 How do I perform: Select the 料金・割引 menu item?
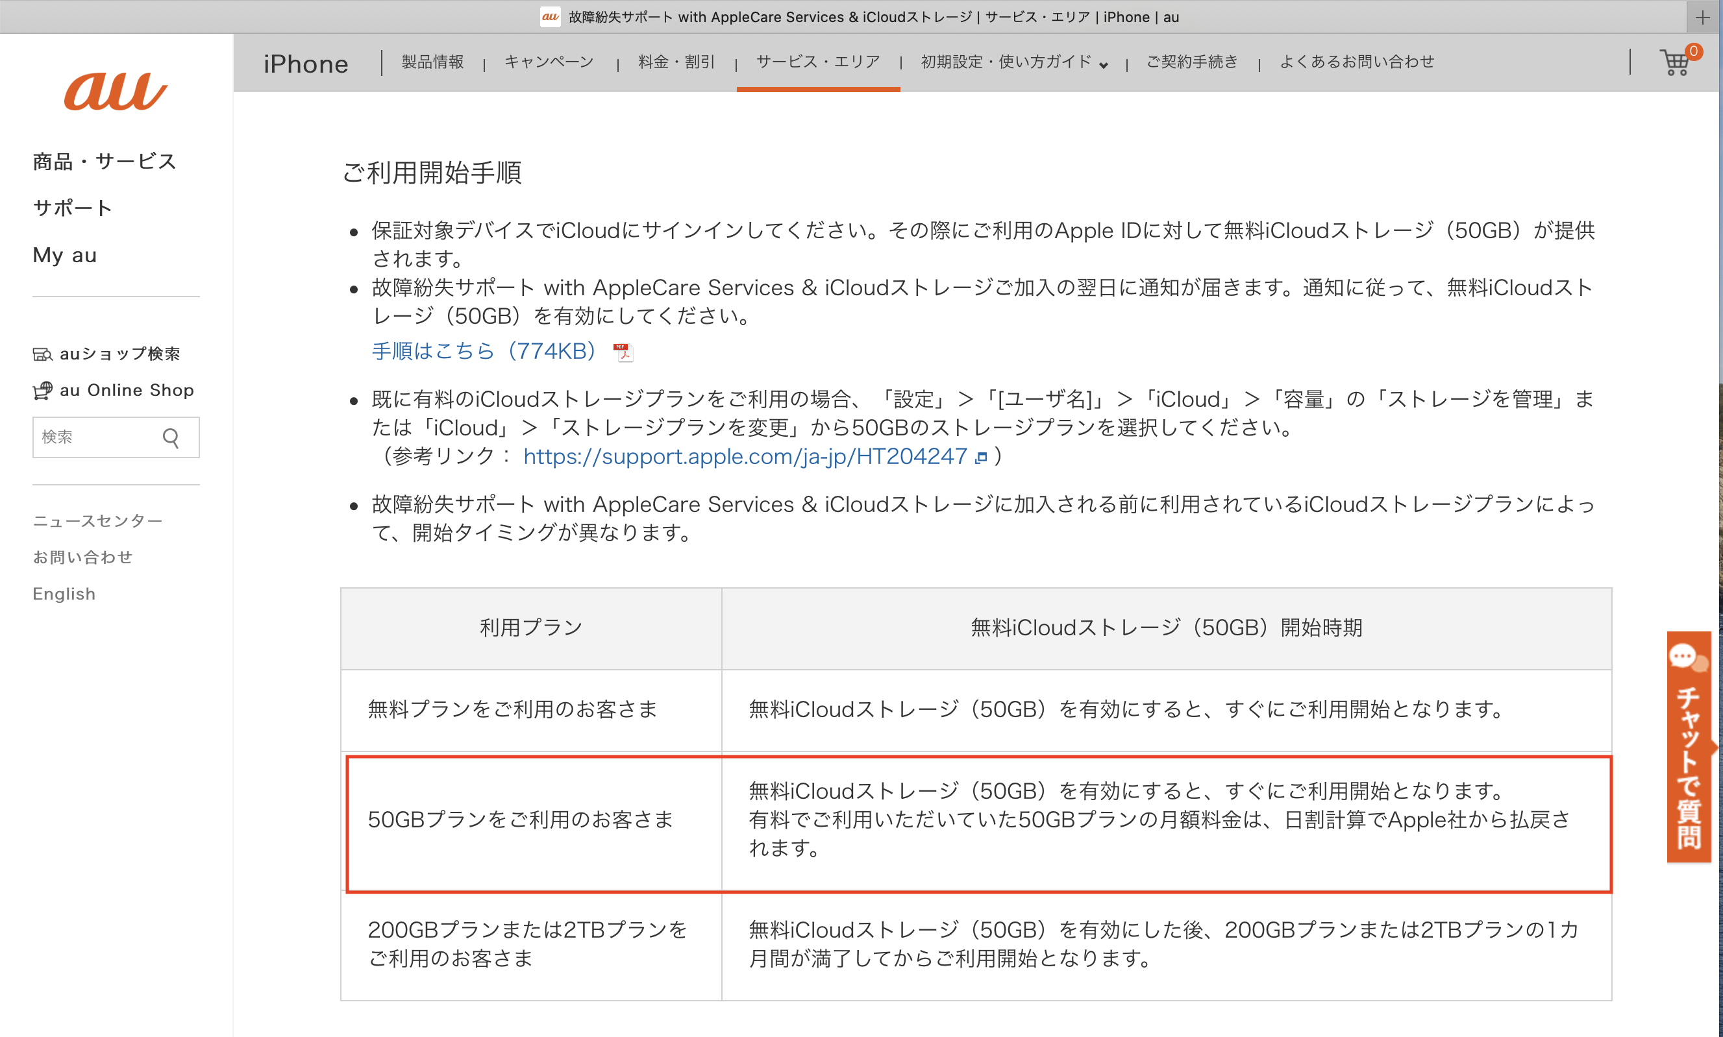click(676, 62)
